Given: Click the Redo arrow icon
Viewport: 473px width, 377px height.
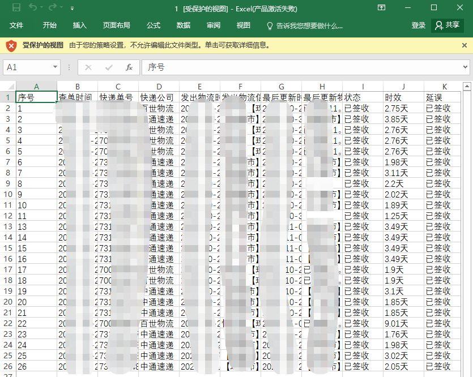Looking at the screenshot, I should [53, 7].
